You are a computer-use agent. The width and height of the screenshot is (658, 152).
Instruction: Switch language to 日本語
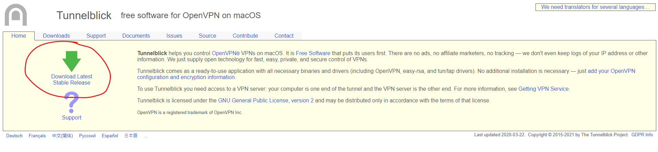(x=131, y=136)
